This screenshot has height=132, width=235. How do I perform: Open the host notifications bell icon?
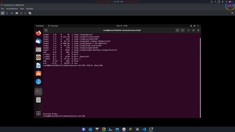tap(211, 1)
